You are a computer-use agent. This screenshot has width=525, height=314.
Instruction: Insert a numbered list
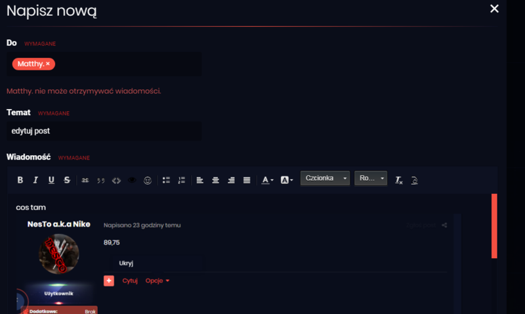(182, 180)
